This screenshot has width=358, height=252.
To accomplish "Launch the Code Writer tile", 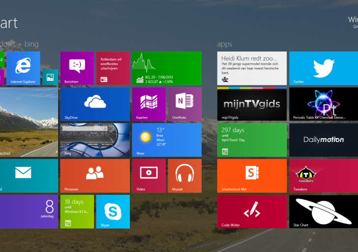I will (x=252, y=212).
